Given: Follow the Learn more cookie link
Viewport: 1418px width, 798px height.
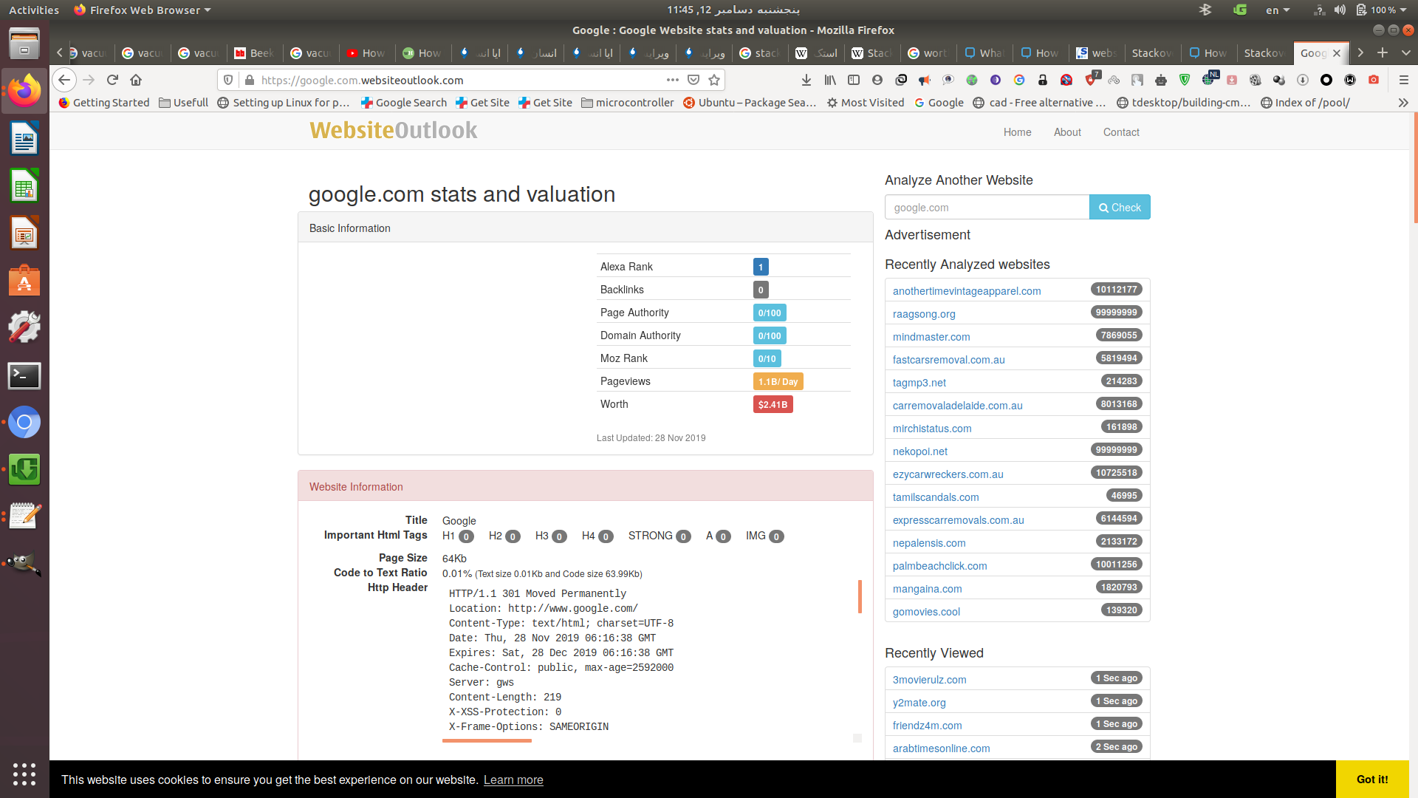Looking at the screenshot, I should click(513, 780).
